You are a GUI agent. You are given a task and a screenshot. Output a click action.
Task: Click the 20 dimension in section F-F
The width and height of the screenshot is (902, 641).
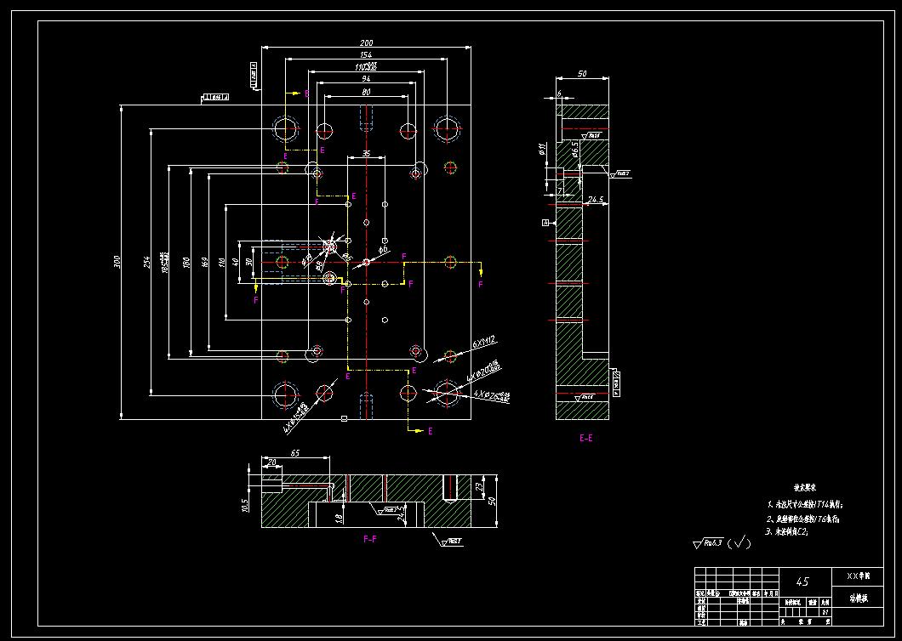[x=272, y=462]
